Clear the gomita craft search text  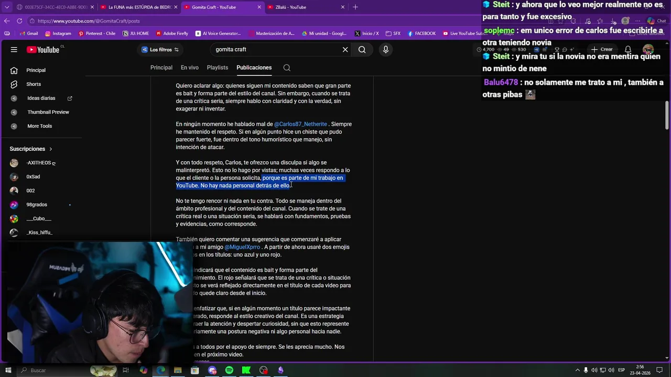pos(345,49)
